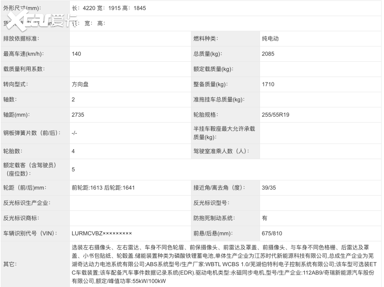Screen dimensions: 384x287
Task: Click the 轮胎数 value 4
Action: 73,151
